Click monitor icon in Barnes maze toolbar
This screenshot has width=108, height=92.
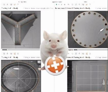pos(83,4)
